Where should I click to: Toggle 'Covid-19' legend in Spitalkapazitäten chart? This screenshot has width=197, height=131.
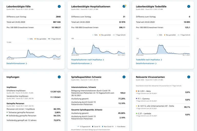(x=96, y=127)
